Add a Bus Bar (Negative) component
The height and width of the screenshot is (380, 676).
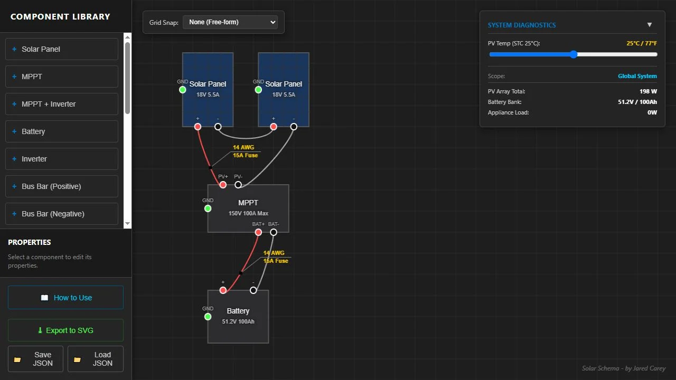pyautogui.click(x=62, y=214)
